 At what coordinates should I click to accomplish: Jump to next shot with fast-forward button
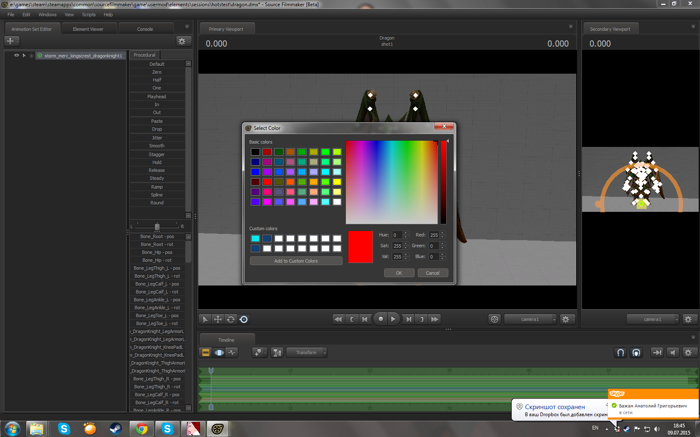(435, 319)
